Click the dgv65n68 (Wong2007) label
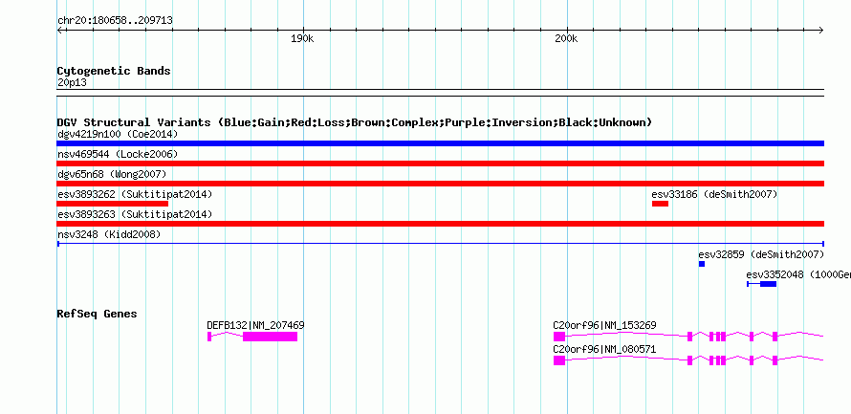This screenshot has height=414, width=851. (112, 174)
